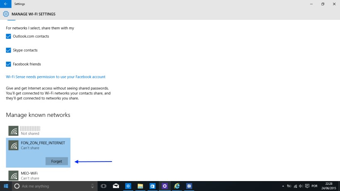Viewport: 340px width, 191px height.
Task: Click the Forget button for FON_ZON_FREE_INTERNET
Action: [56, 161]
